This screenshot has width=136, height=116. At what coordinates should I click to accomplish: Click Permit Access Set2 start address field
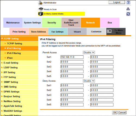click(72, 62)
